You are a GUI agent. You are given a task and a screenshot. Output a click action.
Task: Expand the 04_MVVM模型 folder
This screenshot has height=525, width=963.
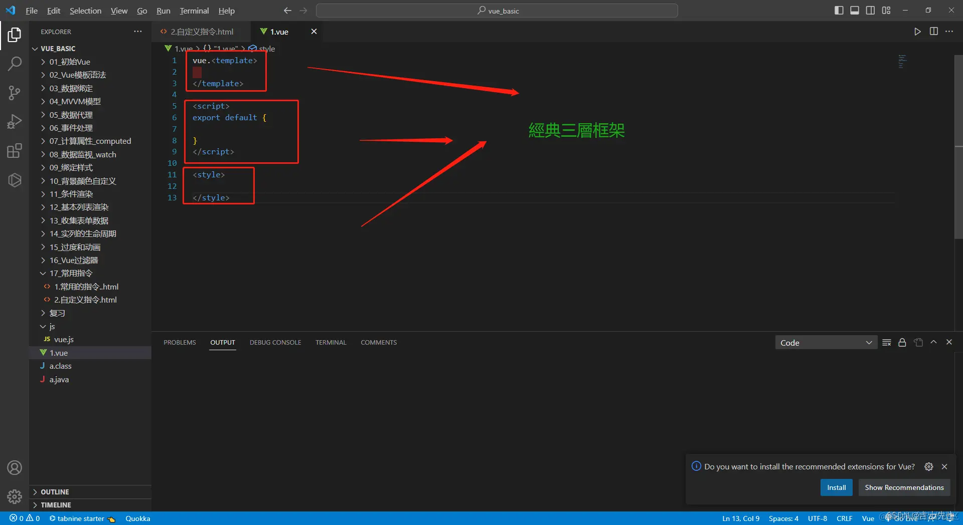(90, 101)
